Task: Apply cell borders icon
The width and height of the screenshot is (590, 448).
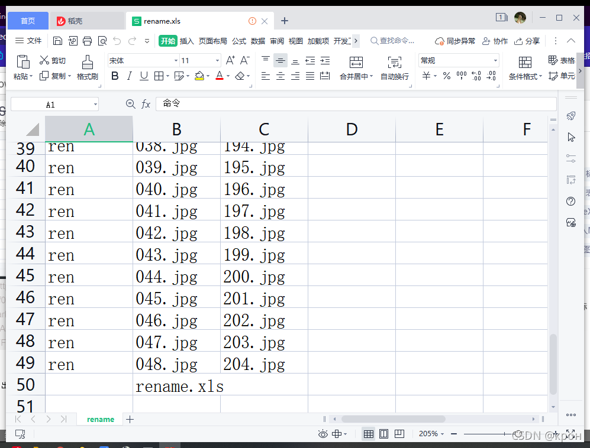Action: point(159,76)
